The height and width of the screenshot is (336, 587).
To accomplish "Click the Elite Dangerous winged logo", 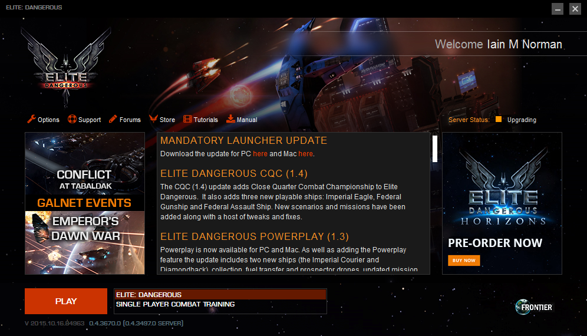I will pos(66,67).
